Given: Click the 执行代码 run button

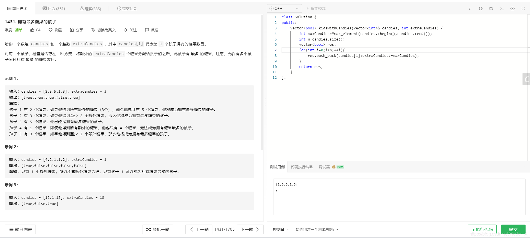Looking at the screenshot, I should pos(482,229).
